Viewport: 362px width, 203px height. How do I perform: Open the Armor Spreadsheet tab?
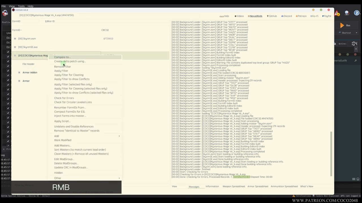point(258,186)
